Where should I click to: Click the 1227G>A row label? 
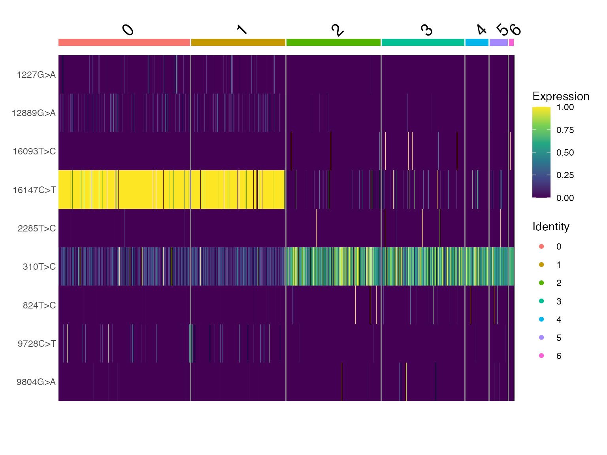[36, 75]
